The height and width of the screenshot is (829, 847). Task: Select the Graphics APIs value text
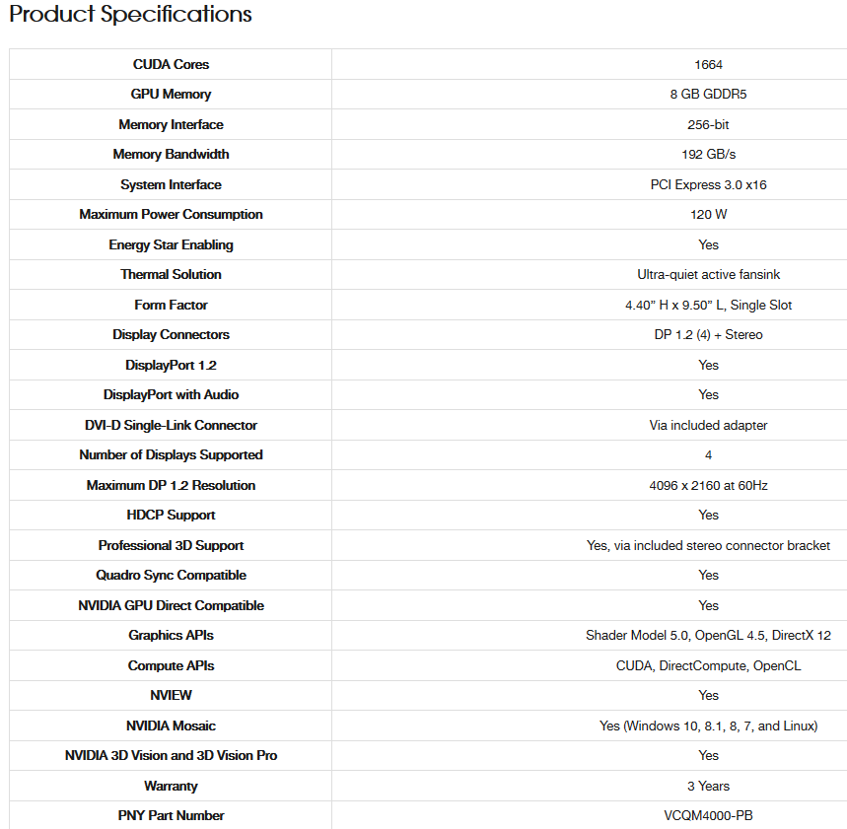[708, 635]
